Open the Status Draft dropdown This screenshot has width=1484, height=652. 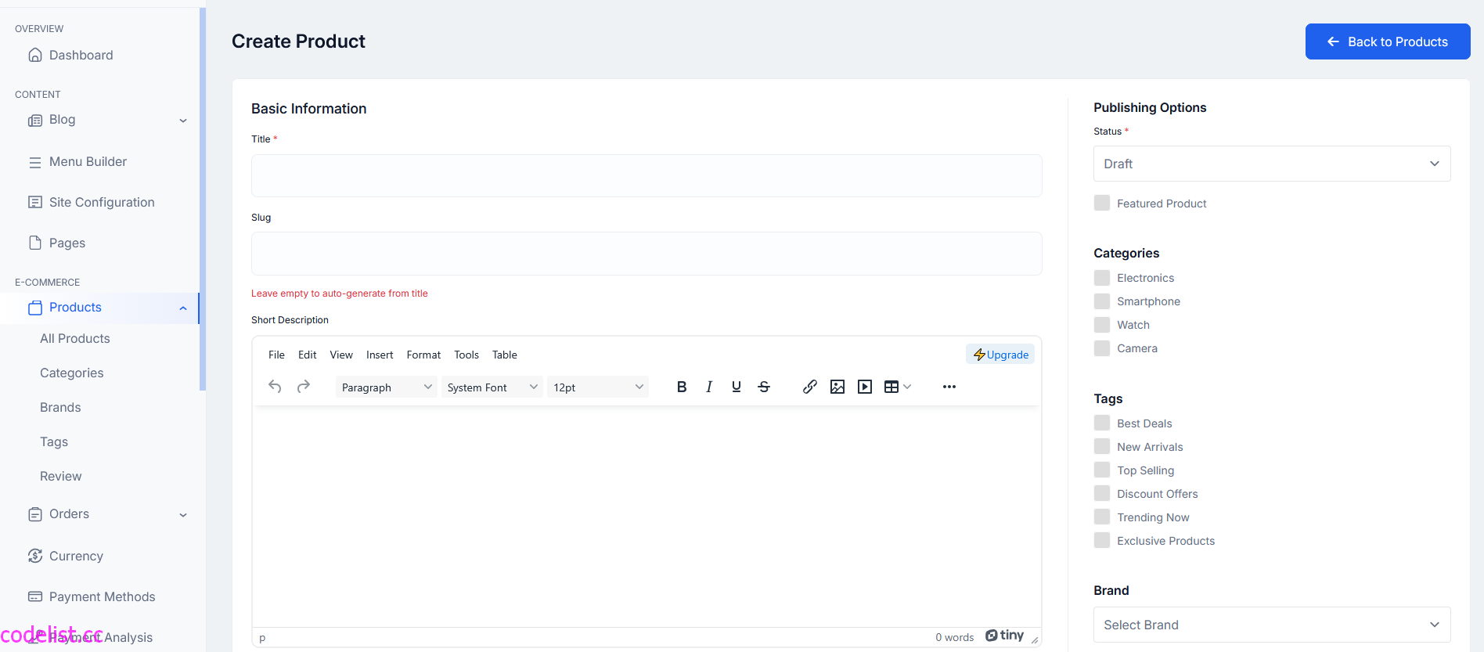pos(1272,164)
